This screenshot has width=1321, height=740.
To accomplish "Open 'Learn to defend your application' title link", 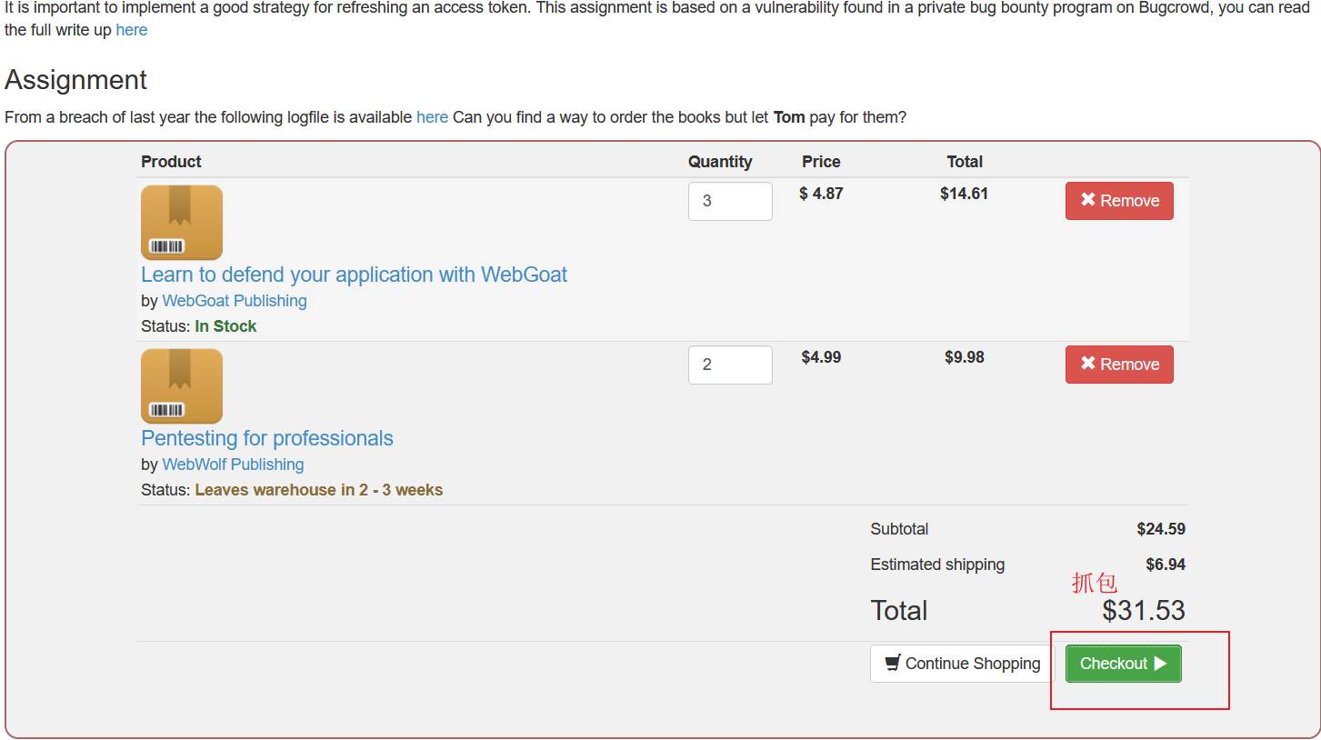I will coord(354,275).
